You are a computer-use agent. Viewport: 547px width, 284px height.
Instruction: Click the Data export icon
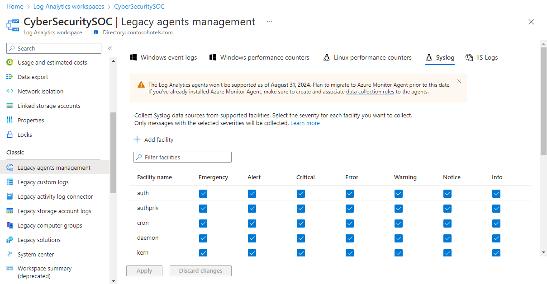tap(10, 77)
